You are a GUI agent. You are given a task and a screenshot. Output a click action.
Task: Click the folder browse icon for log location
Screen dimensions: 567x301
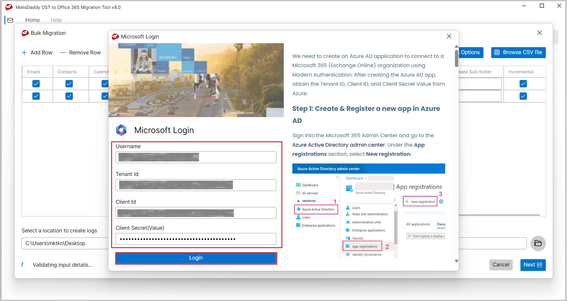pos(538,243)
